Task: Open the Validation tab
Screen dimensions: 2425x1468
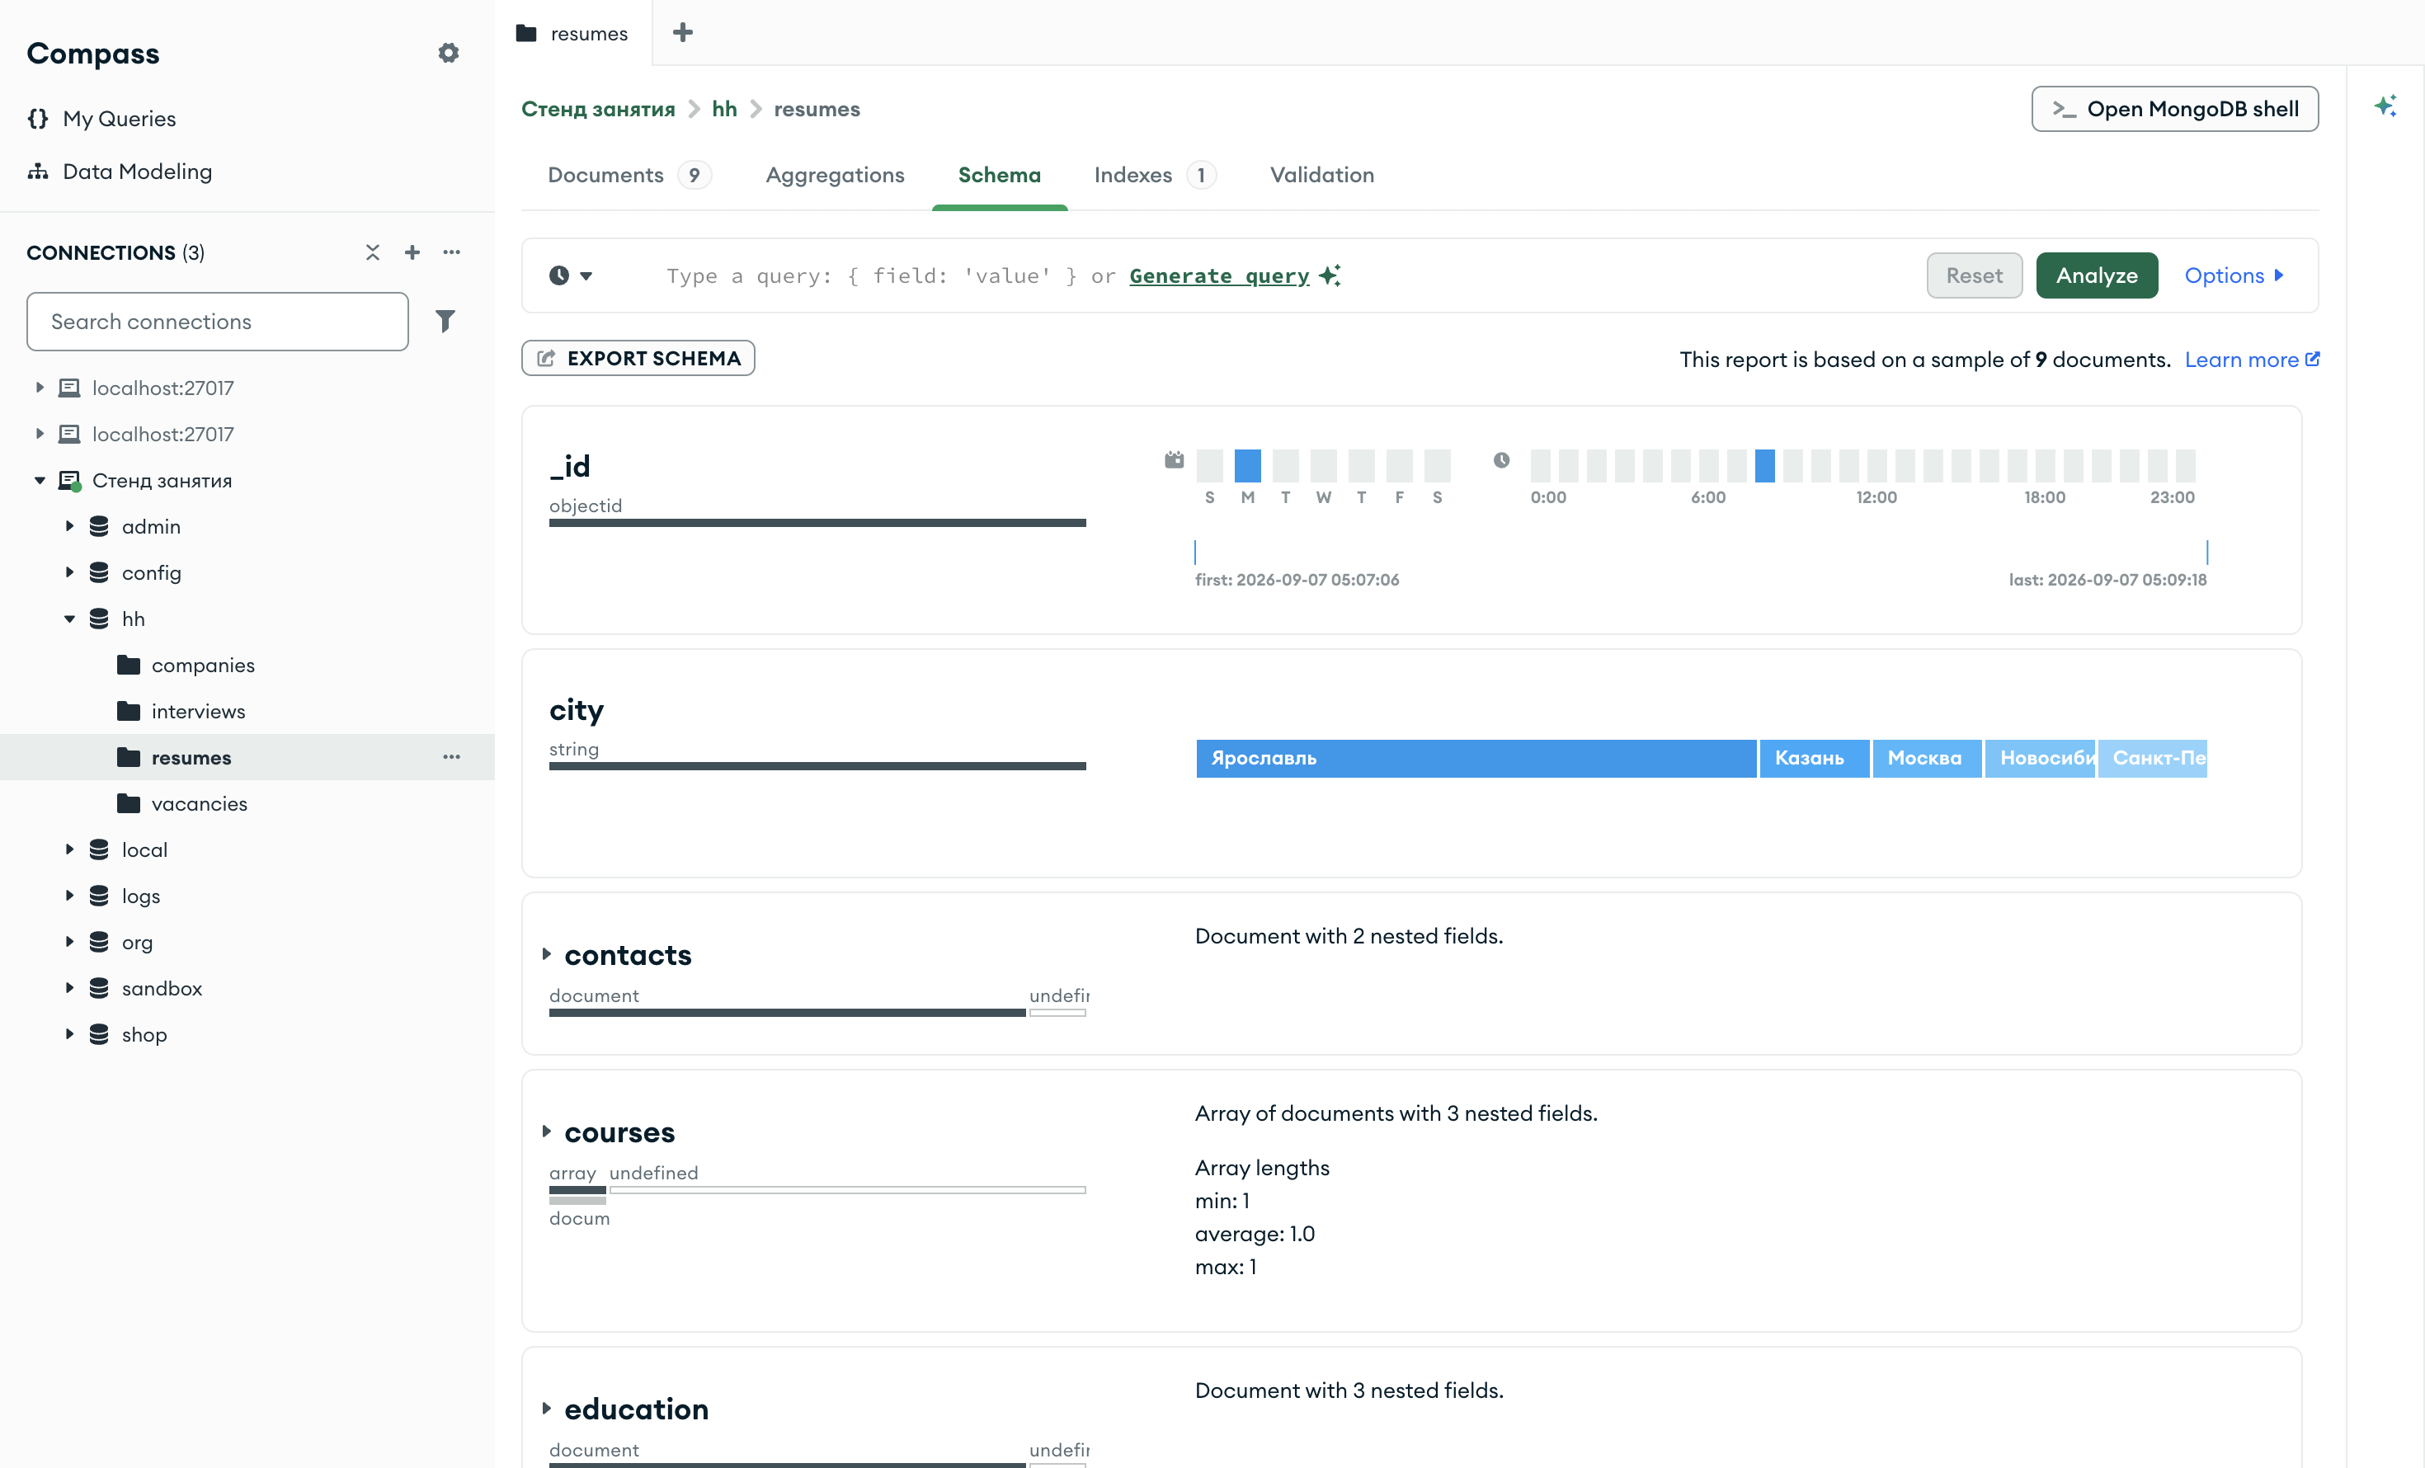Action: pos(1321,175)
